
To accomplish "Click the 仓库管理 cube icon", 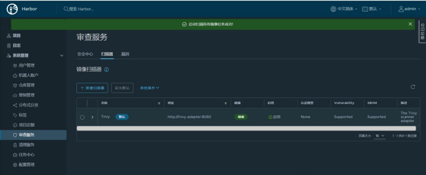I will (15, 85).
